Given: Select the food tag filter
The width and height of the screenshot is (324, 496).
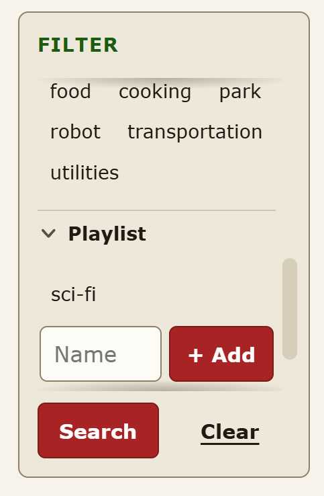Looking at the screenshot, I should pos(70,91).
